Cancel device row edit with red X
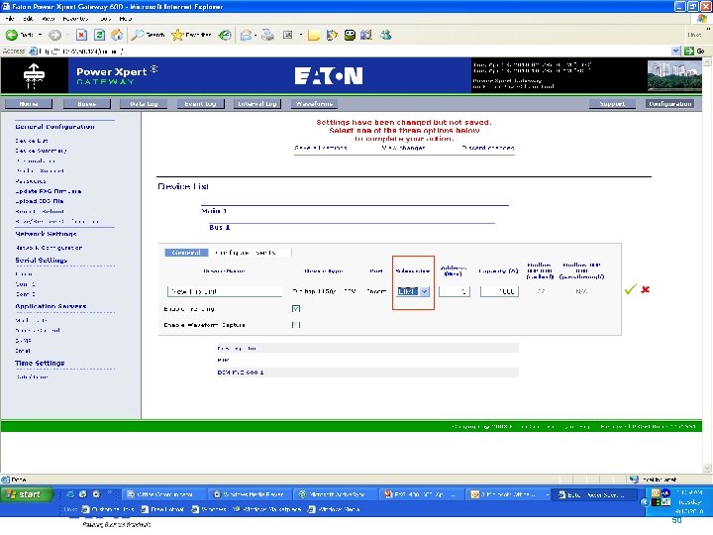Image resolution: width=713 pixels, height=535 pixels. (645, 289)
